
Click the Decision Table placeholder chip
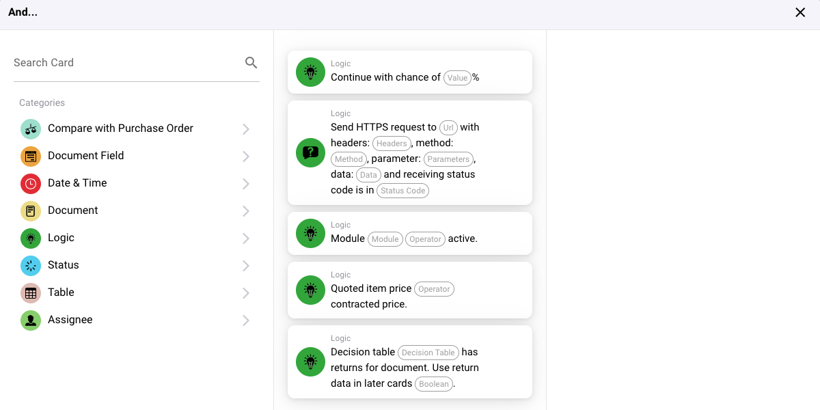(x=428, y=353)
